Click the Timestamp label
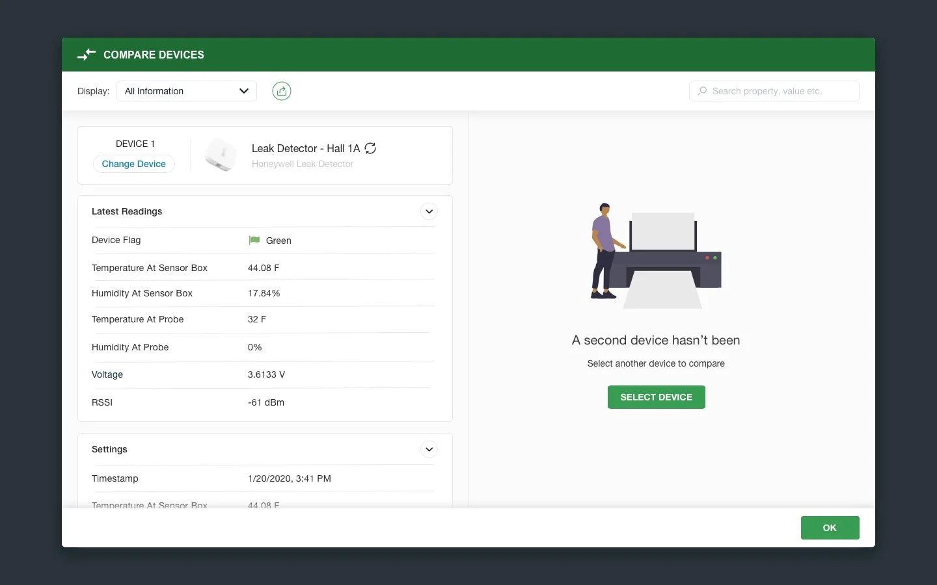Image resolution: width=937 pixels, height=585 pixels. (115, 478)
